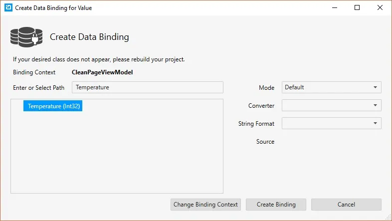Screen dimensions: 392x221
Task: Click the Binding Context label
Action: (x=34, y=72)
